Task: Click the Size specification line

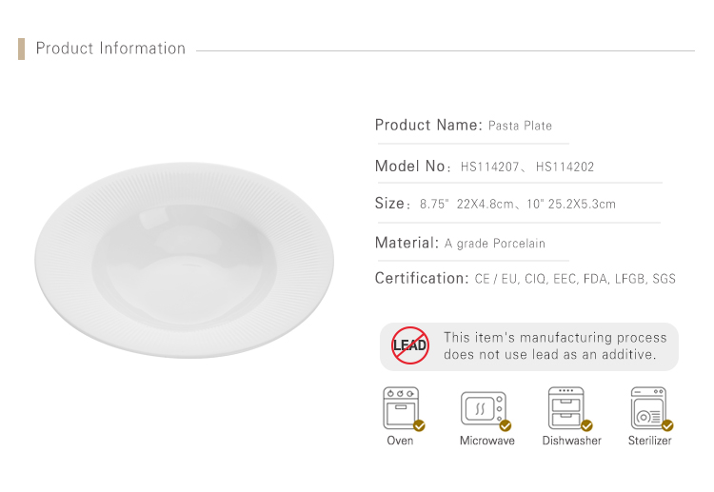Action: point(495,204)
